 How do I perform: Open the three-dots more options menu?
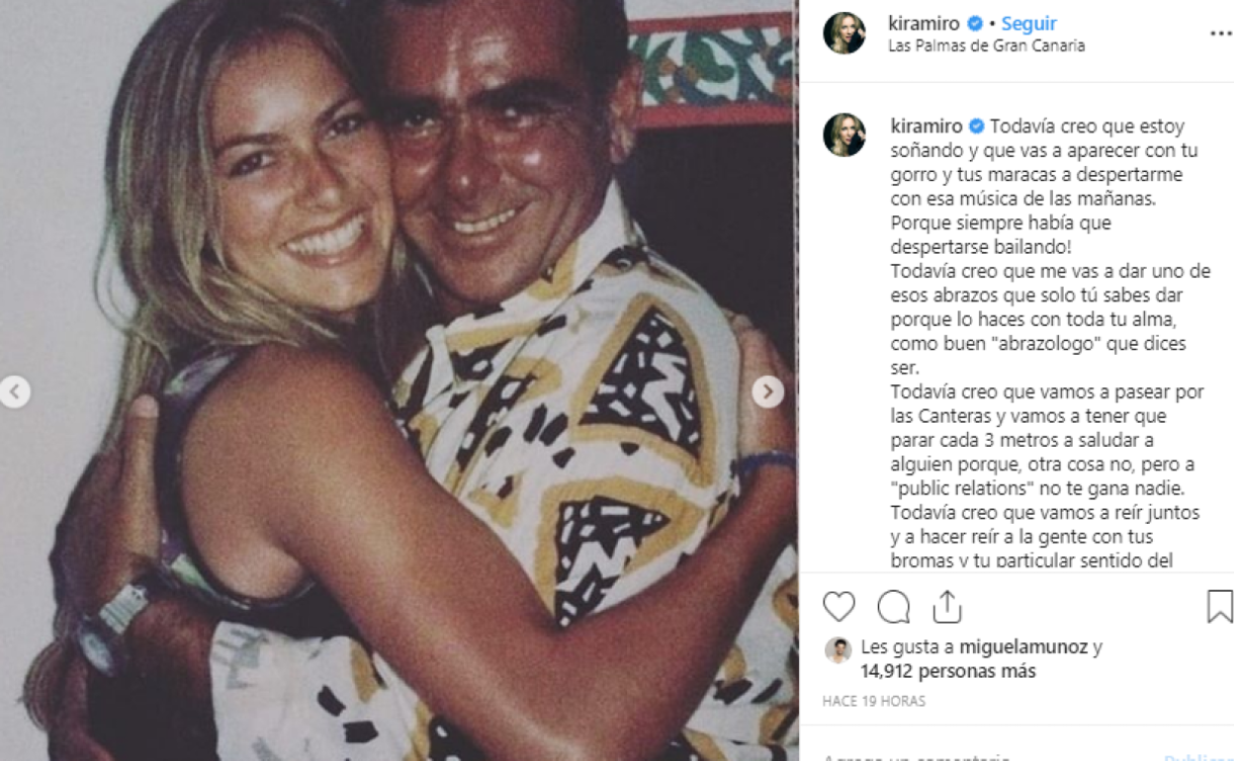pos(1220,33)
